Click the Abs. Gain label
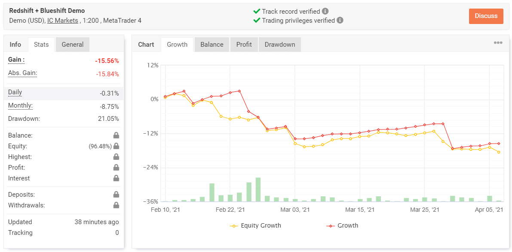The width and height of the screenshot is (512, 252). click(x=23, y=73)
